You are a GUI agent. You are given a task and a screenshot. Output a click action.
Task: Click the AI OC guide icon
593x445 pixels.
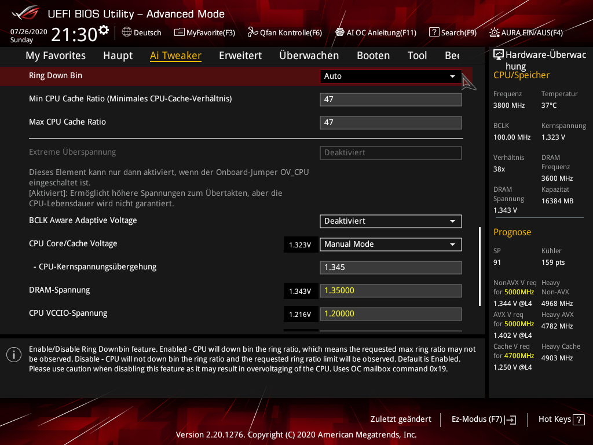tap(339, 32)
